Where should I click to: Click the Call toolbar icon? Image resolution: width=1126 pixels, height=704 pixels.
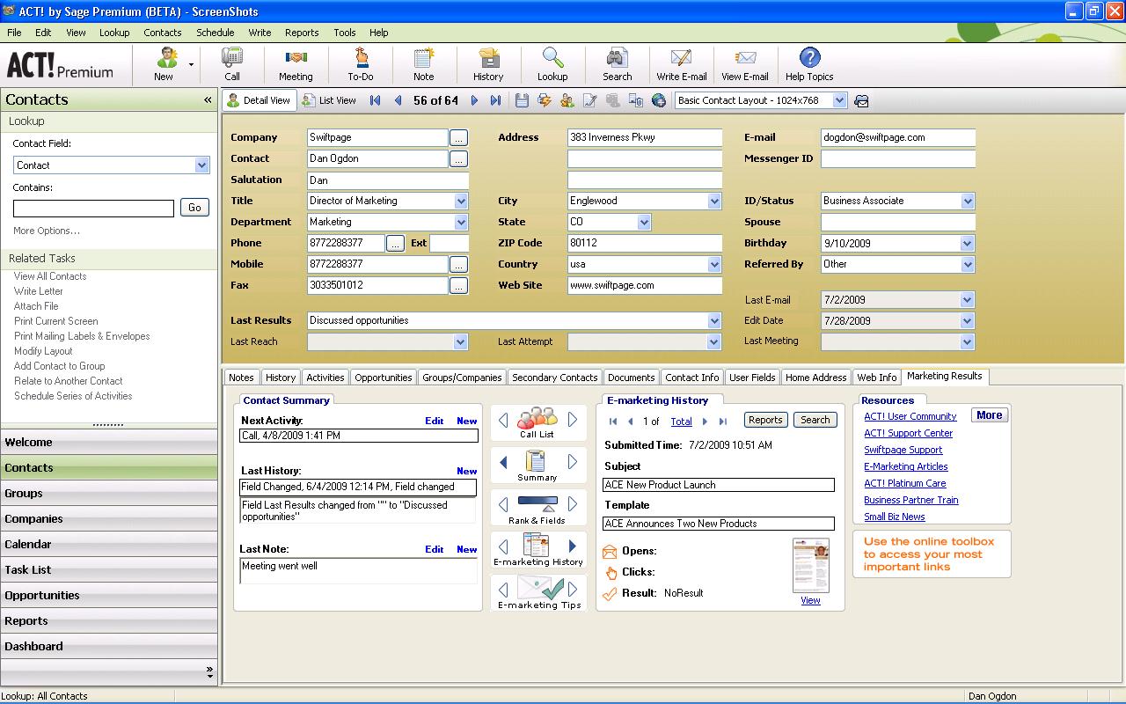[232, 63]
